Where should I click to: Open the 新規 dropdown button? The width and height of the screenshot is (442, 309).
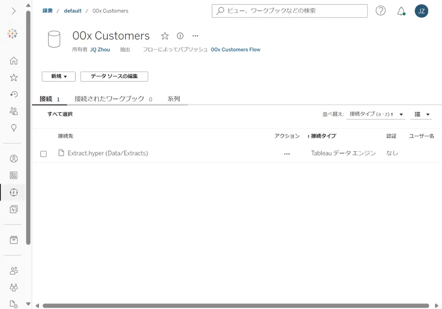[x=59, y=76]
